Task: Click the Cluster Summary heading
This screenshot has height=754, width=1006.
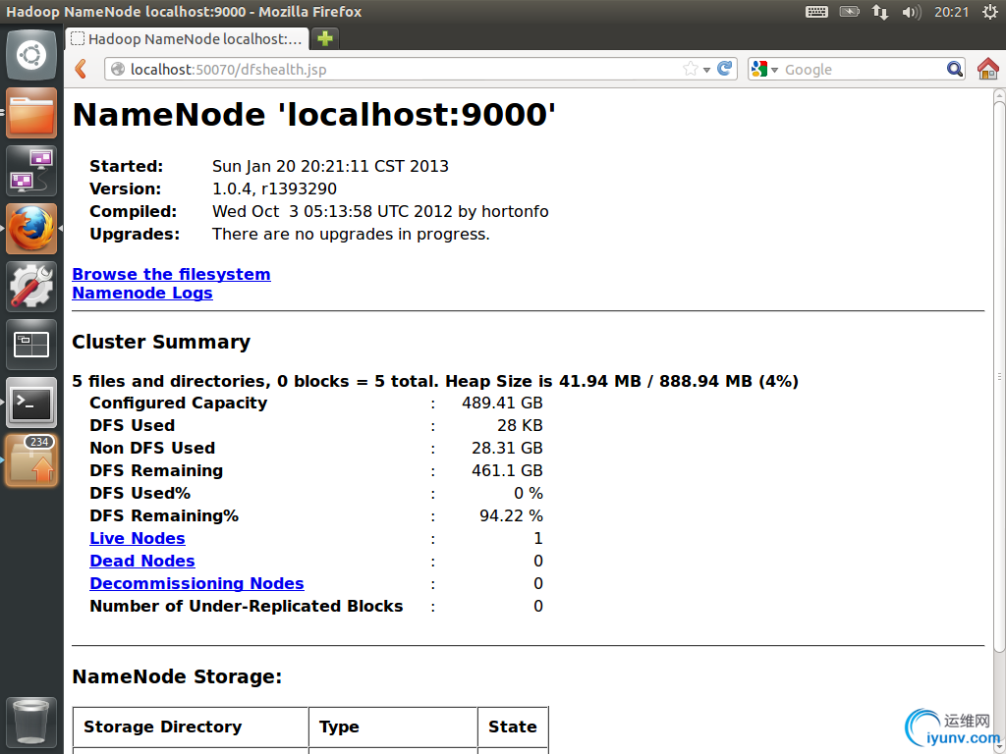Action: 161,342
